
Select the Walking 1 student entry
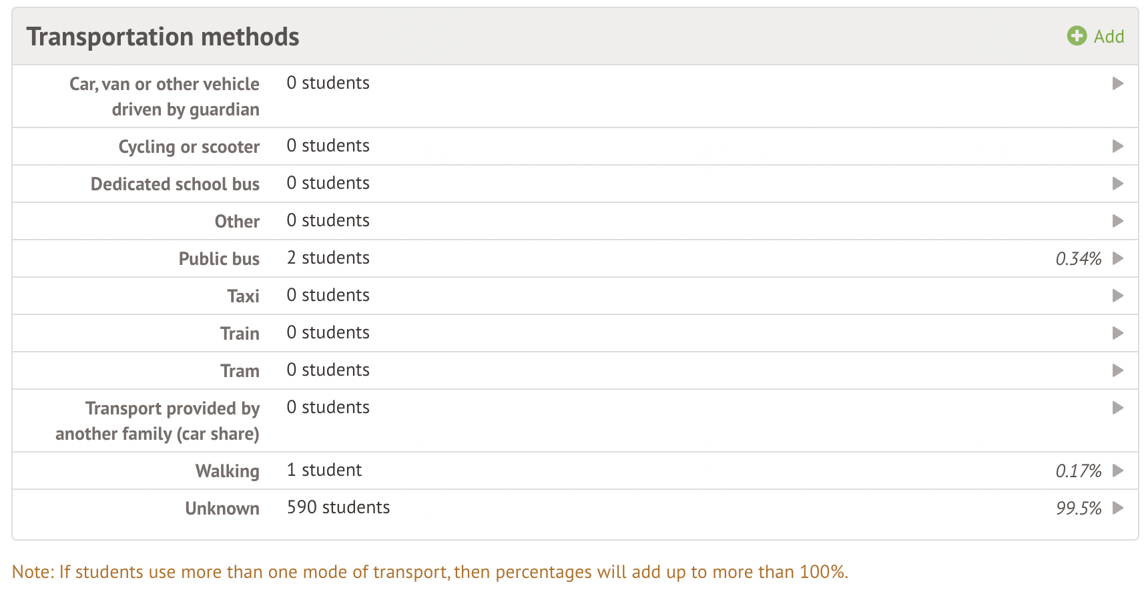click(324, 470)
